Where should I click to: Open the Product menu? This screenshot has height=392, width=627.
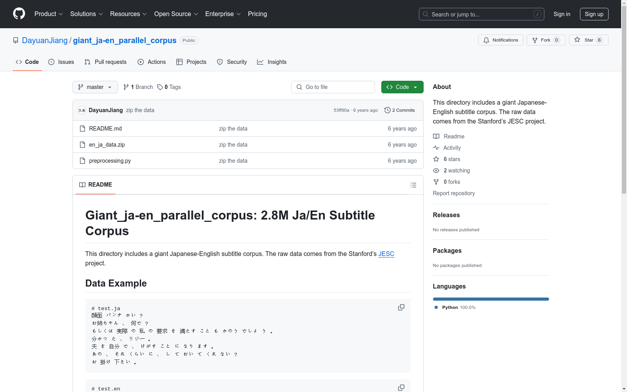49,14
